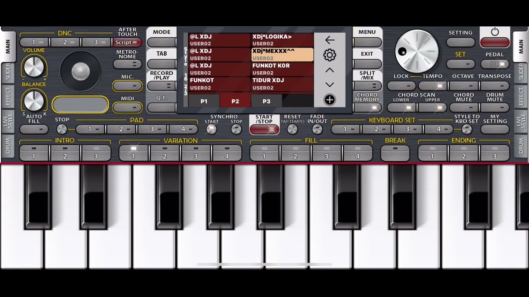Tap the Reset Tap Tempo round button
The height and width of the screenshot is (297, 529).
point(292,129)
